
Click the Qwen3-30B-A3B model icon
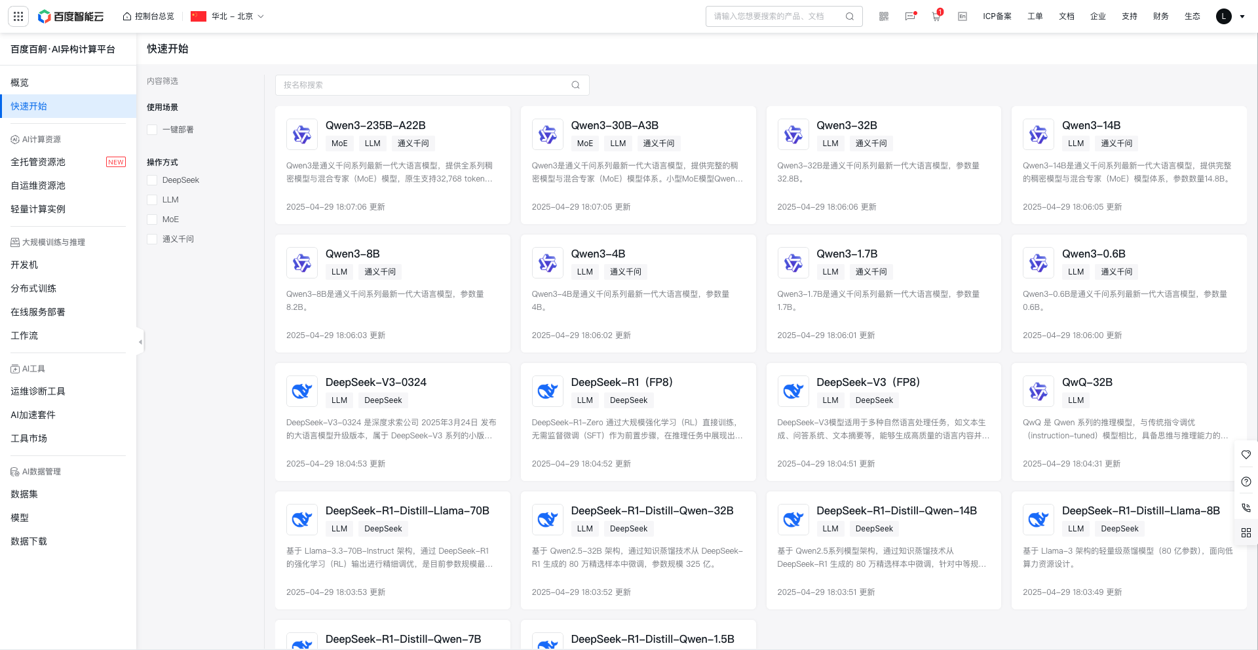(548, 134)
